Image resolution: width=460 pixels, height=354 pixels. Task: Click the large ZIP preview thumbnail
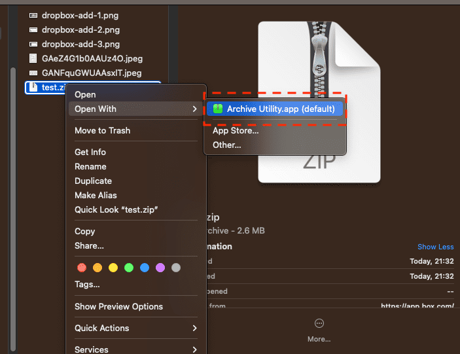(319, 102)
